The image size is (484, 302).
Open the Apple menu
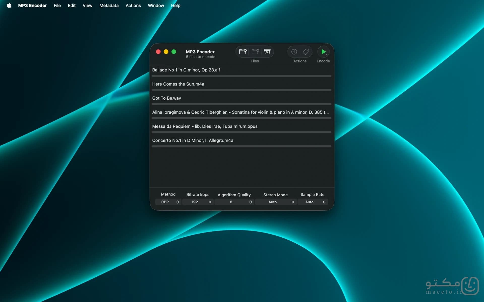point(9,5)
